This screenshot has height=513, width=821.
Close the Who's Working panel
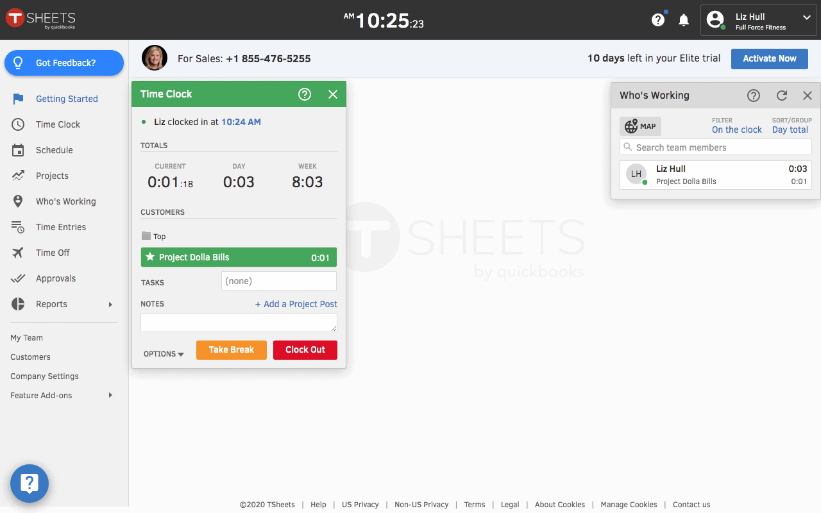click(x=808, y=96)
